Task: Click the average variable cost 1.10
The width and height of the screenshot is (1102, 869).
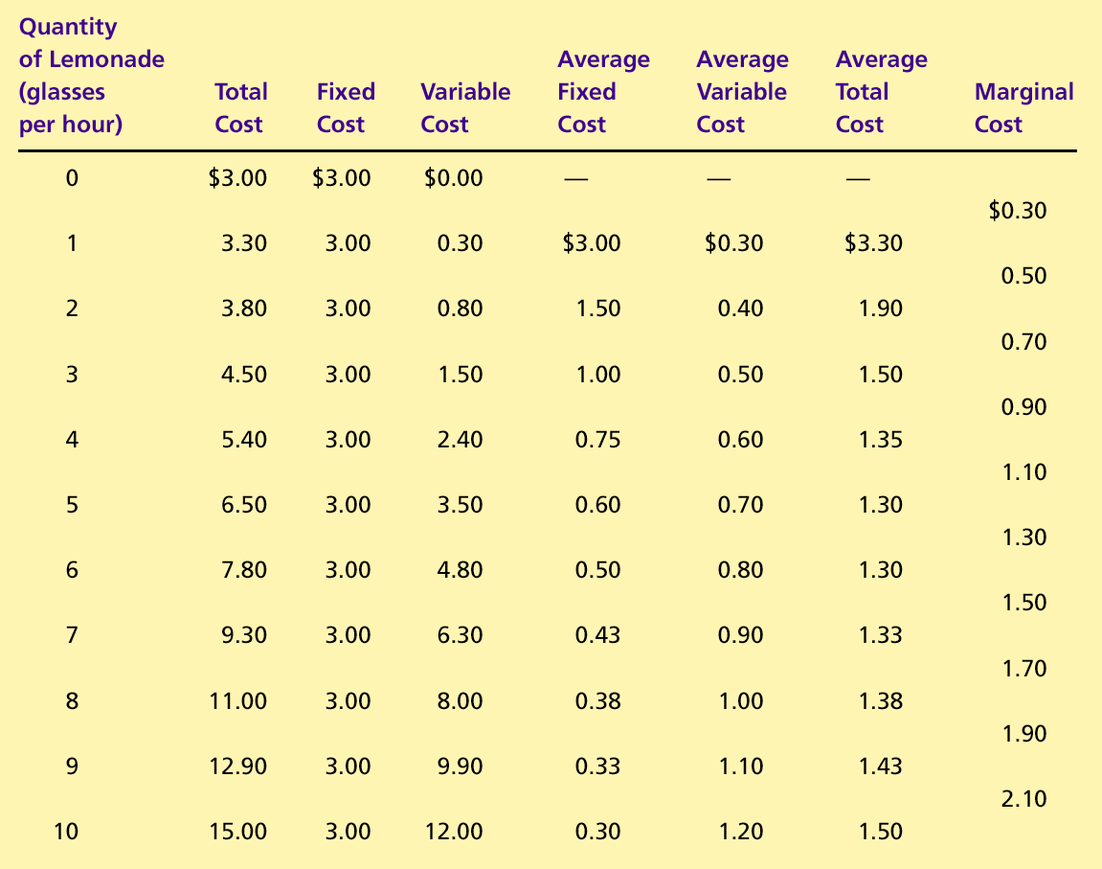Action: (741, 766)
